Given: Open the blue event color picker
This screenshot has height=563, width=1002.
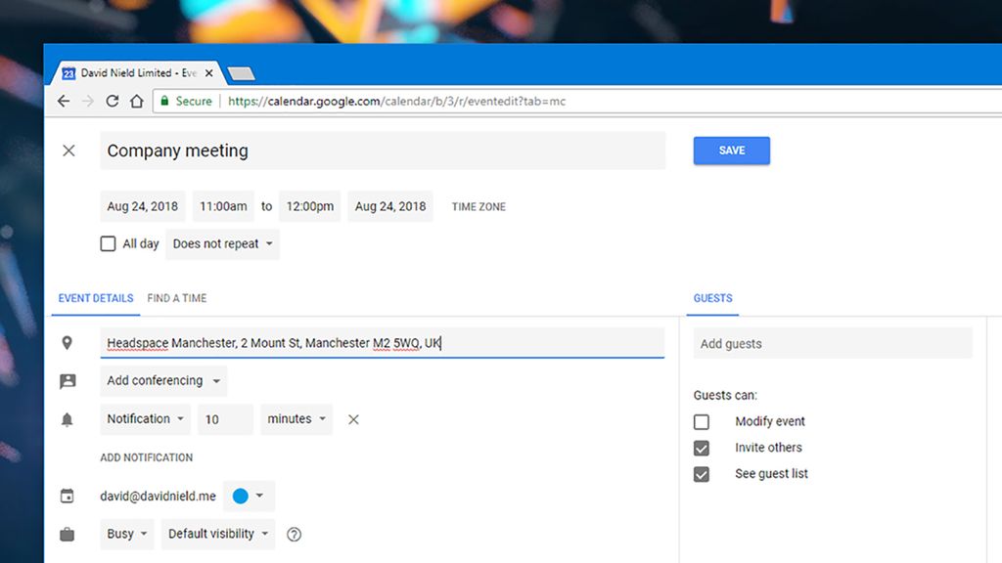Looking at the screenshot, I should click(249, 496).
